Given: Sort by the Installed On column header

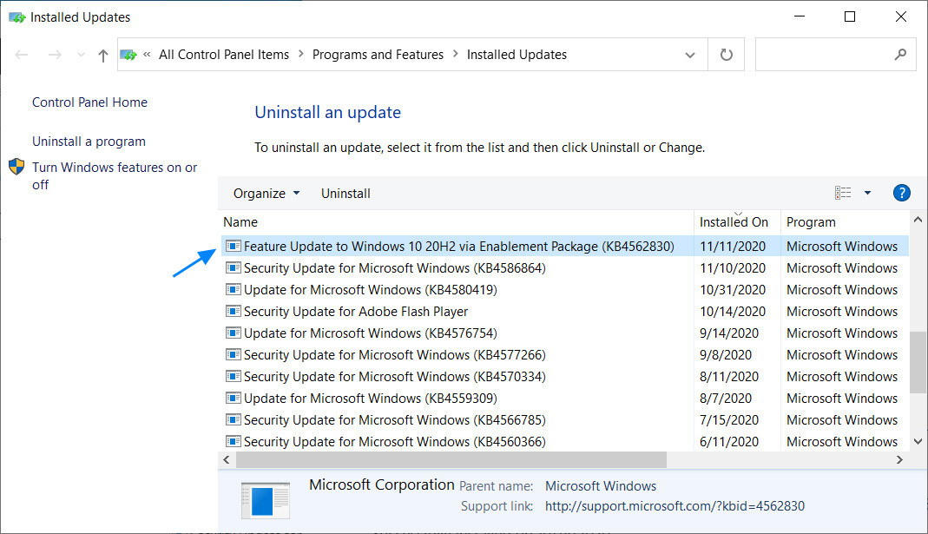Looking at the screenshot, I should 737,222.
